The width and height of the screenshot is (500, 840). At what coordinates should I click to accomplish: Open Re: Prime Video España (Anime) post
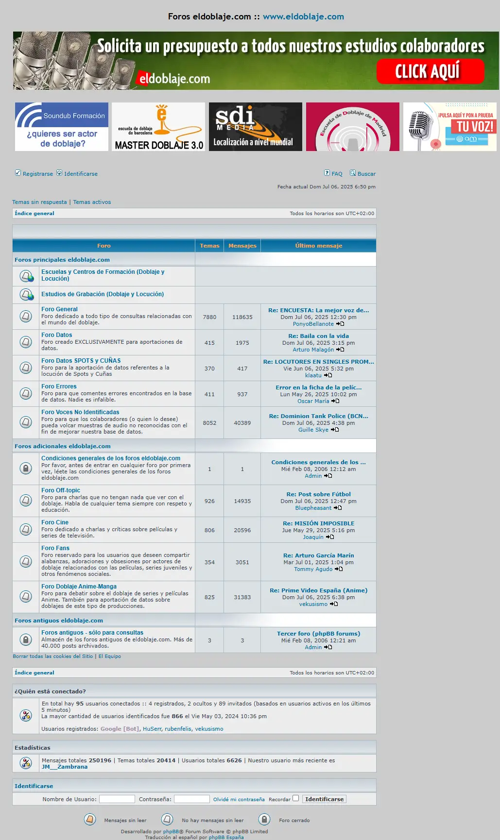tap(318, 590)
